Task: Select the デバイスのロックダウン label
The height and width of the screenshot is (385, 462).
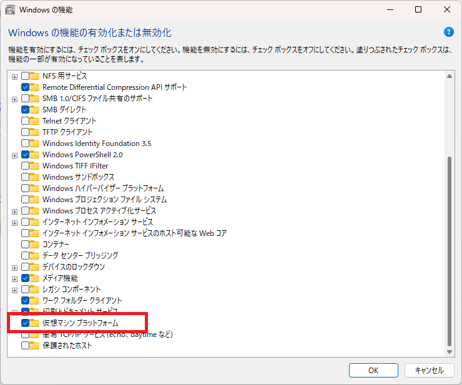Action: 74,266
